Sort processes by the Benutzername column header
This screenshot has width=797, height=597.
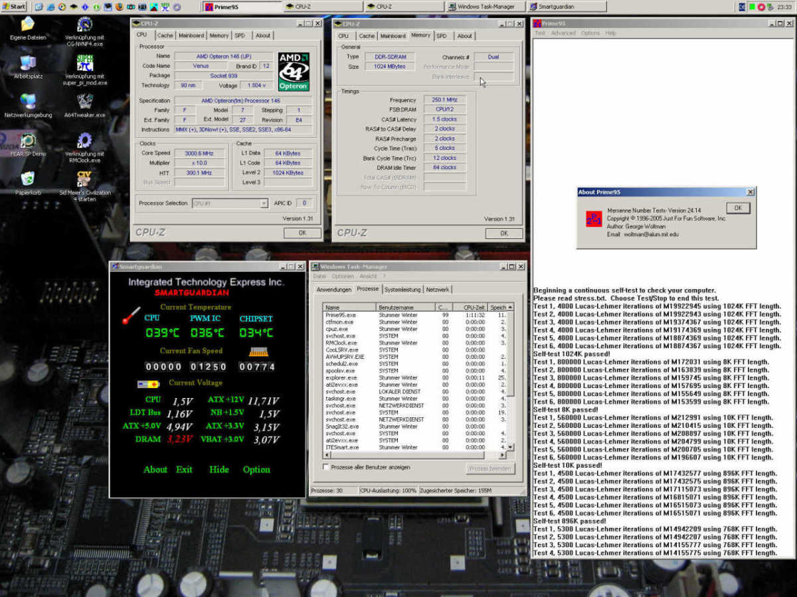[x=405, y=308]
